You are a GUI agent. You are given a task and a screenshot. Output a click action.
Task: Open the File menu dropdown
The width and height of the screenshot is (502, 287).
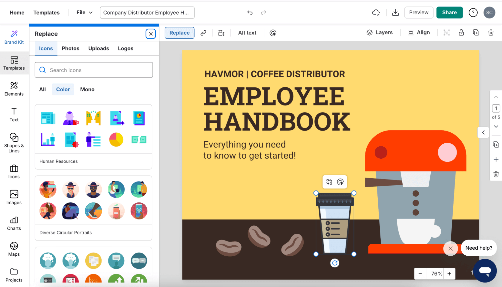point(84,12)
